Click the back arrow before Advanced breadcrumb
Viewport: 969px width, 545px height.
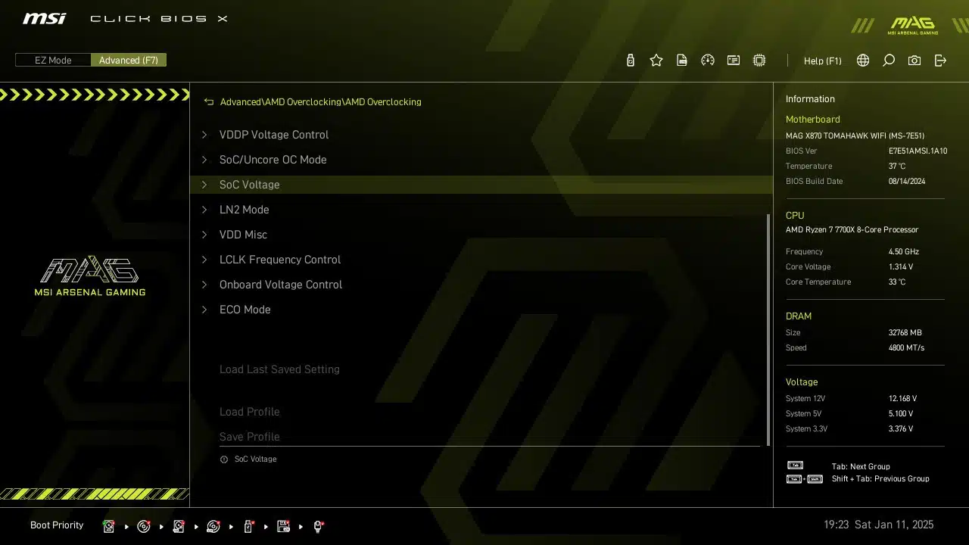(x=209, y=101)
